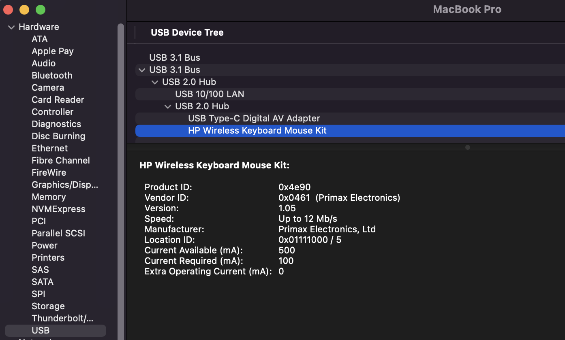Select USB 10/100 LAN device
This screenshot has height=340, width=565.
coord(210,94)
